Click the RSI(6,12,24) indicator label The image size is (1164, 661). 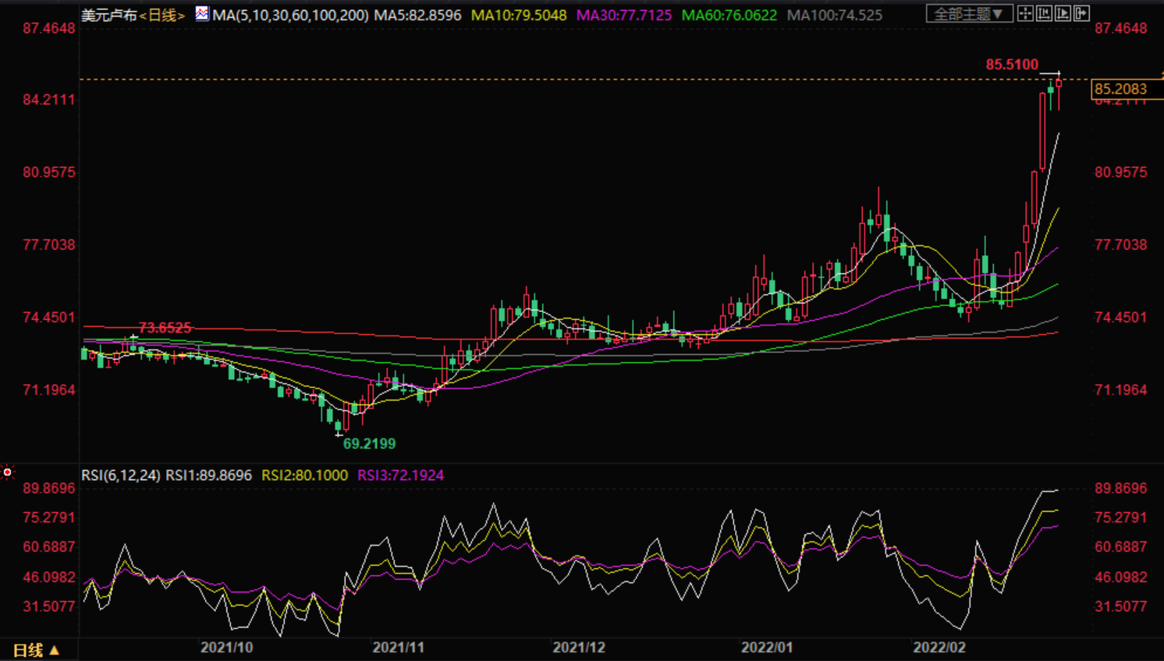pos(121,475)
